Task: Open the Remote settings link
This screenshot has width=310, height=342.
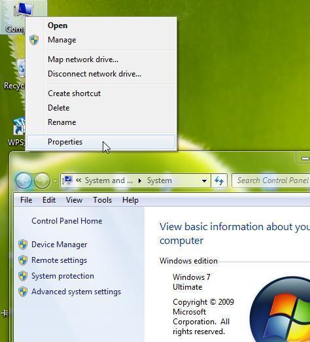Action: [59, 260]
